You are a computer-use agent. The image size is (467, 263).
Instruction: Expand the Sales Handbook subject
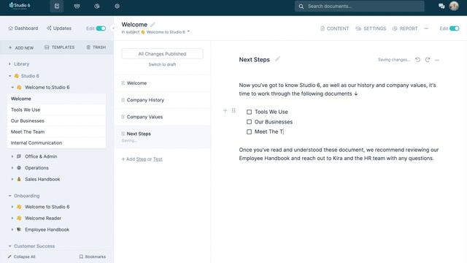click(x=12, y=179)
